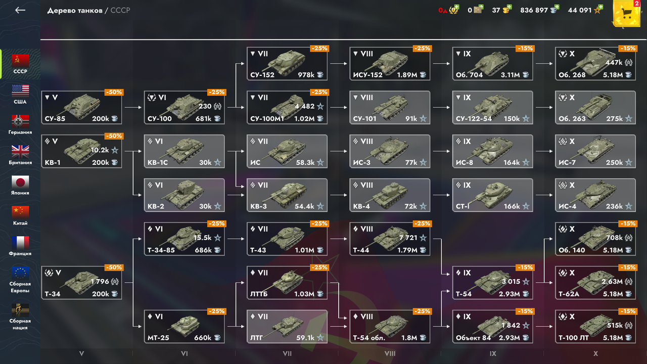Select the USSR flag nation icon
The height and width of the screenshot is (364, 647).
pyautogui.click(x=20, y=61)
